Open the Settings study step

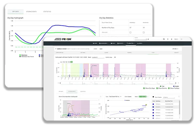[x=83, y=53]
